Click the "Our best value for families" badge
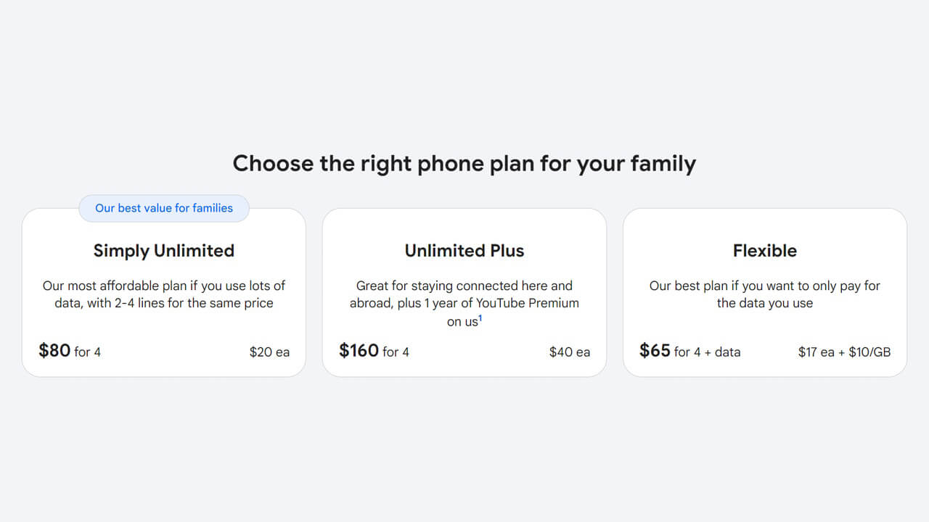This screenshot has height=522, width=929. coord(164,208)
